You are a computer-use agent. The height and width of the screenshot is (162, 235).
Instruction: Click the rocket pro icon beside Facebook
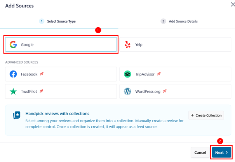42,74
